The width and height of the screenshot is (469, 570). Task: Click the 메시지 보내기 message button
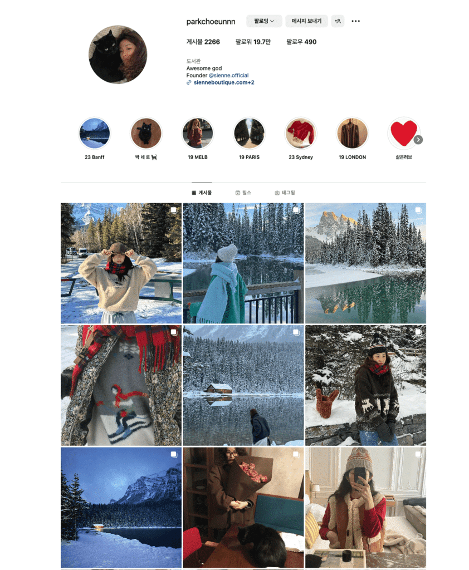[x=307, y=21]
